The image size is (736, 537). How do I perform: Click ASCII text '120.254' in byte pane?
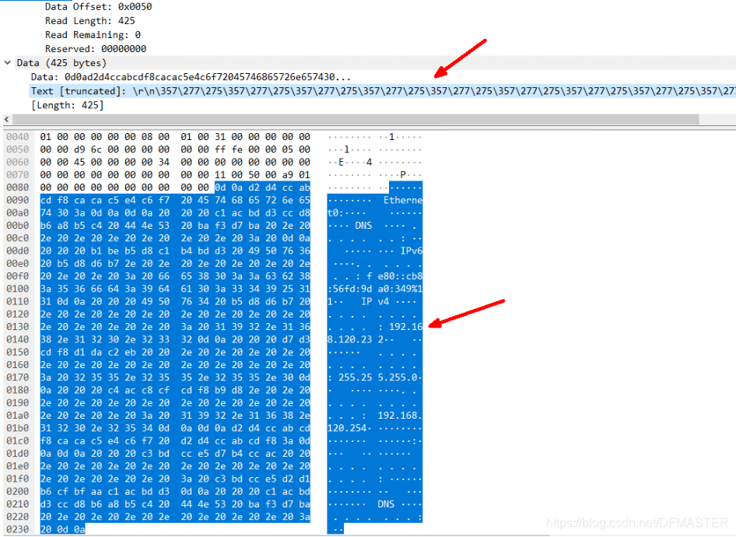(347, 428)
